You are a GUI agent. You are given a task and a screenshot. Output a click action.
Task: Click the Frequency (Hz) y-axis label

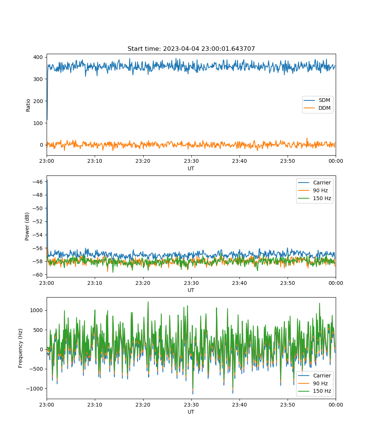tap(21, 348)
